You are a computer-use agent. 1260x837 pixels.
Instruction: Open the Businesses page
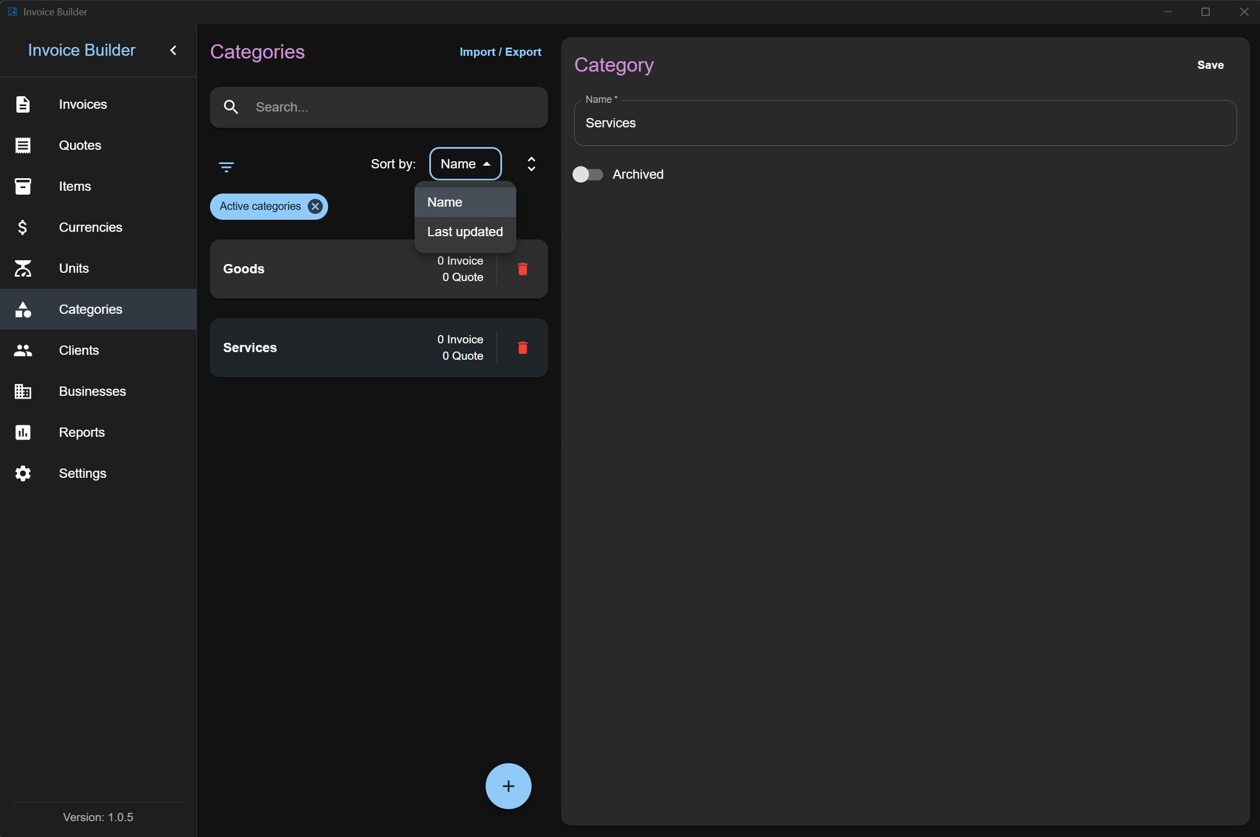click(98, 391)
